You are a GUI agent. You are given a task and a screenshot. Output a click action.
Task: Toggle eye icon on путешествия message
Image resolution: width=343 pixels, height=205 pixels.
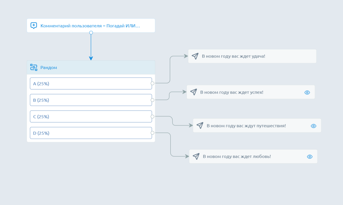click(x=313, y=126)
